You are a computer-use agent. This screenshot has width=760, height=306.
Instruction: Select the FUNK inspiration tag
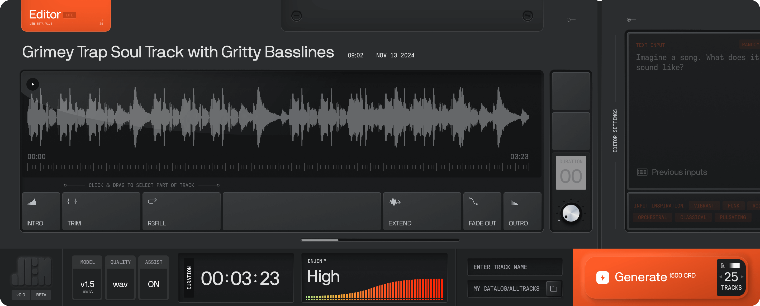[733, 206]
